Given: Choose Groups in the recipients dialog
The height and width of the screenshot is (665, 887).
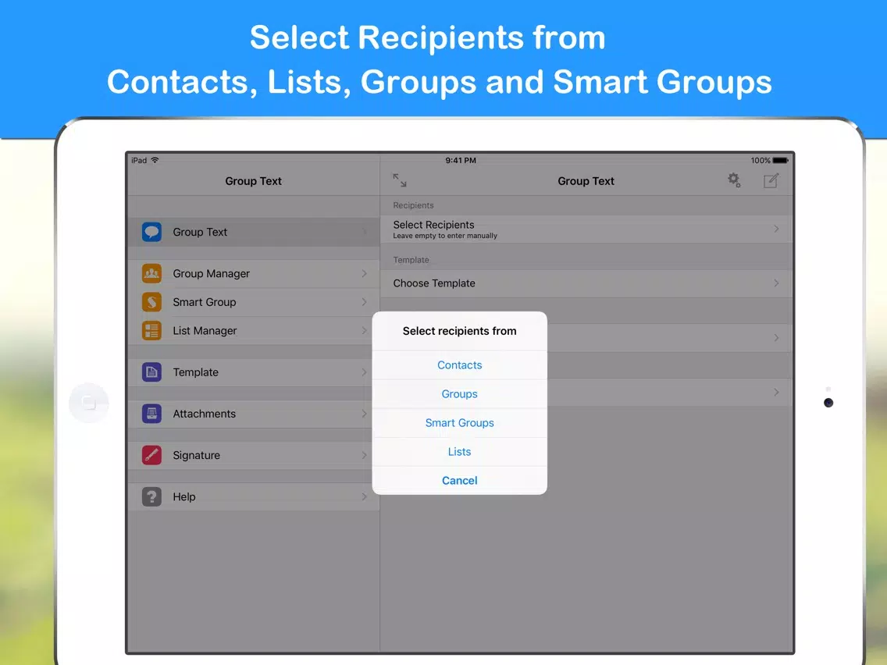Looking at the screenshot, I should pos(459,394).
